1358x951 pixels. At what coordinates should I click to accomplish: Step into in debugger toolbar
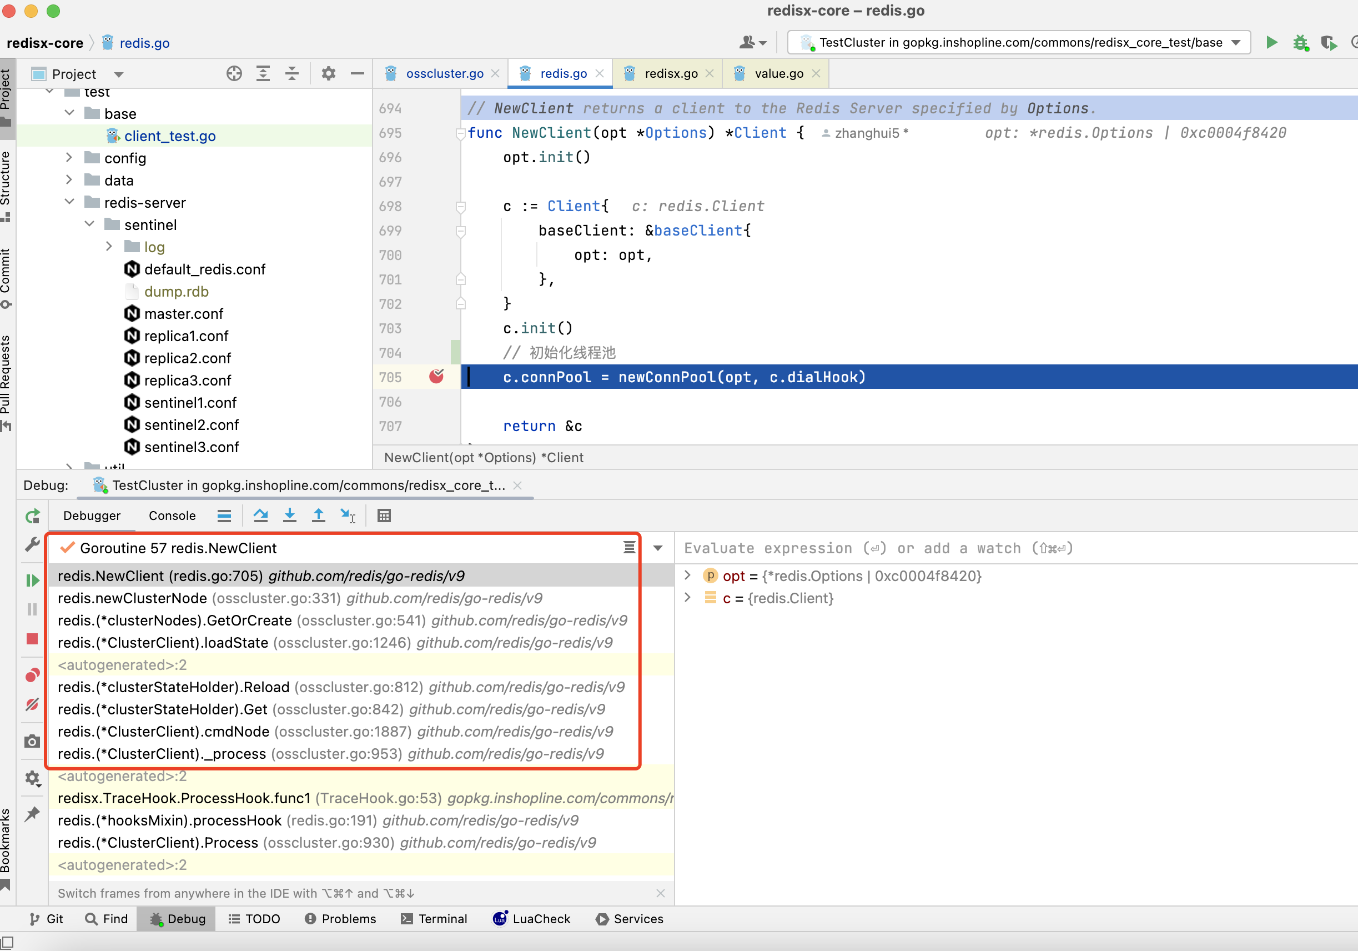tap(289, 516)
